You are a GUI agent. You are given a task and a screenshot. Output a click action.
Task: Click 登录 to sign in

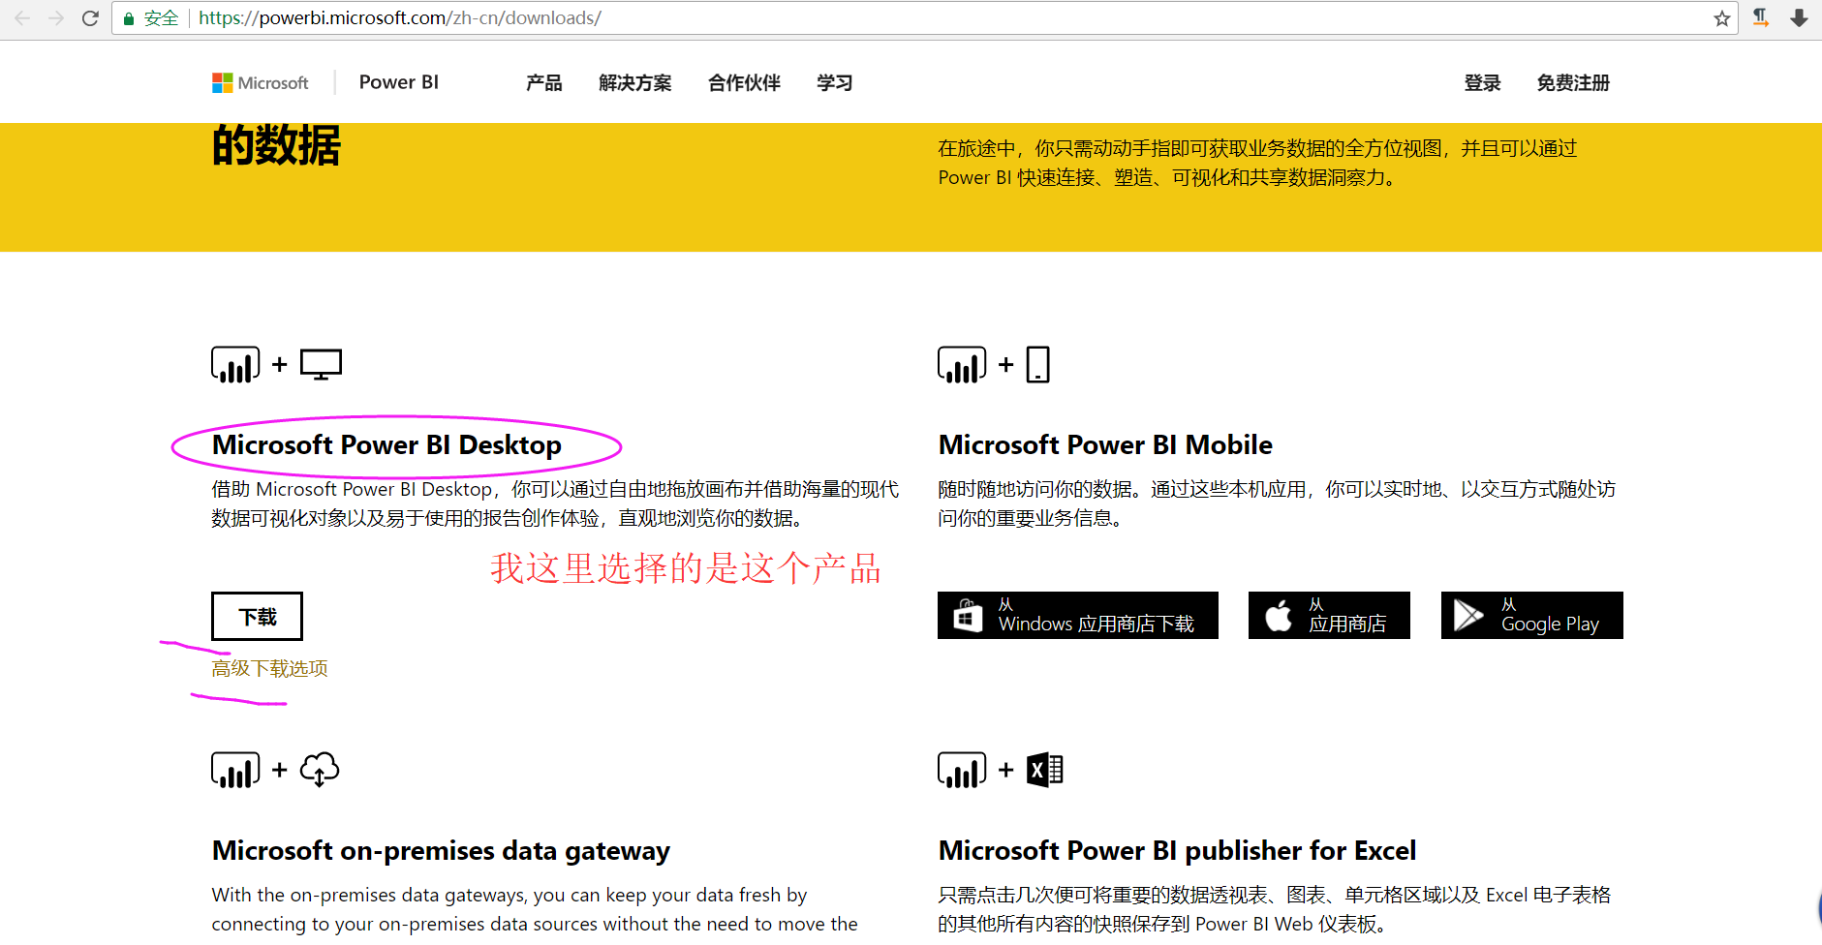[x=1482, y=83]
